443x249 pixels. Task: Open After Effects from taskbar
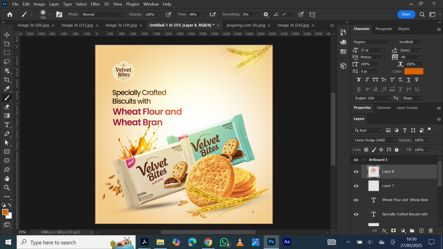click(287, 242)
